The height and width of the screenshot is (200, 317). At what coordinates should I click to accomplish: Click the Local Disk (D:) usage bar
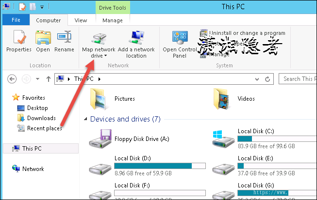point(160,166)
